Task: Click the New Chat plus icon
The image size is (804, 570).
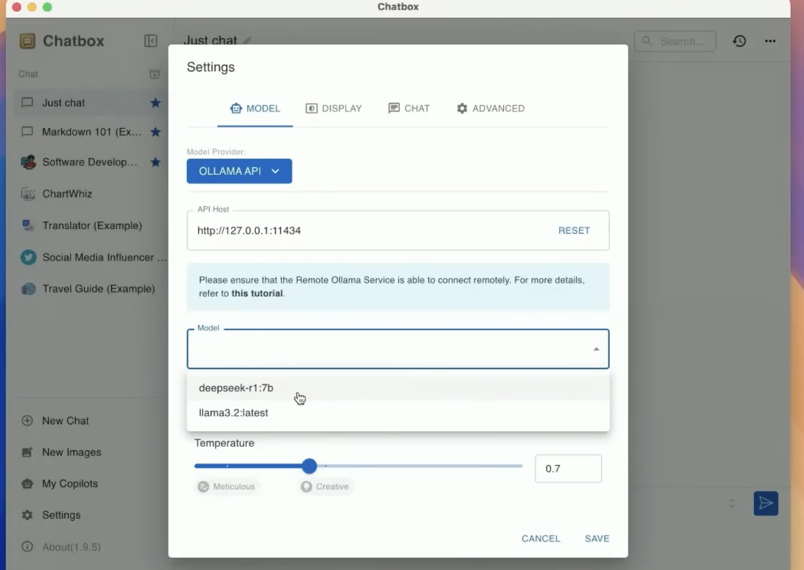Action: pos(27,421)
